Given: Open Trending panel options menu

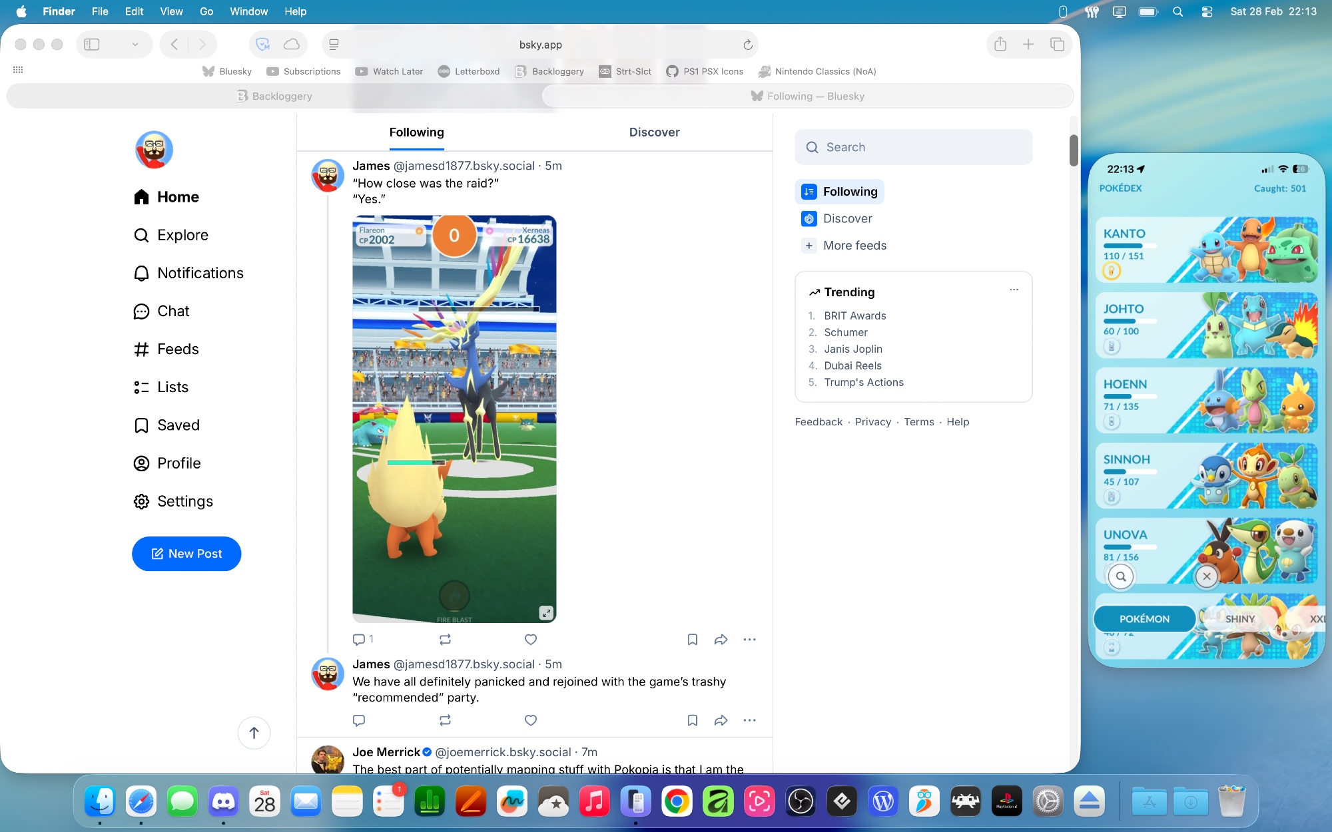Looking at the screenshot, I should coord(1014,290).
